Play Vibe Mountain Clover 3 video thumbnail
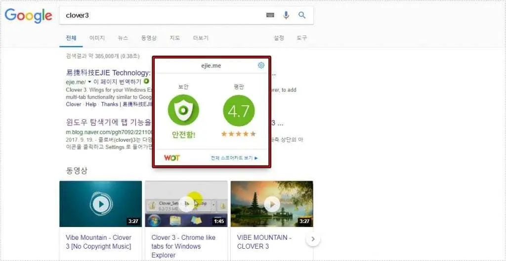Viewport: 506px width, 261px height. (101, 204)
